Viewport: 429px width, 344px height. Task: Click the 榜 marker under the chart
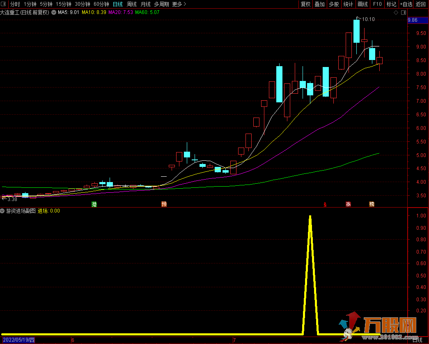372,204
